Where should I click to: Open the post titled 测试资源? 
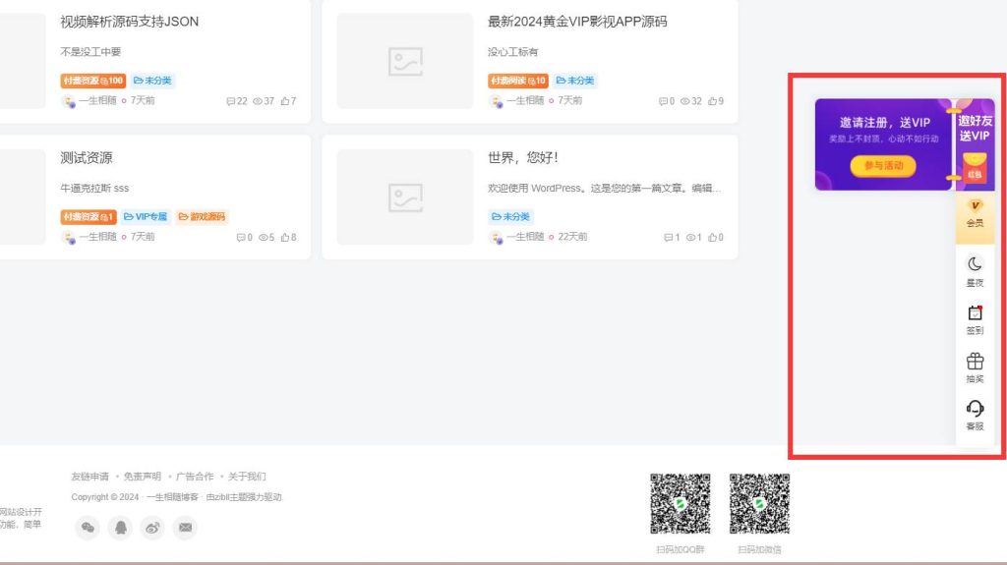[87, 158]
